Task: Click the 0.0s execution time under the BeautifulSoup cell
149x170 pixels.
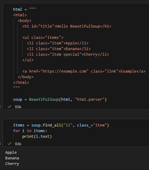Action: [18, 107]
